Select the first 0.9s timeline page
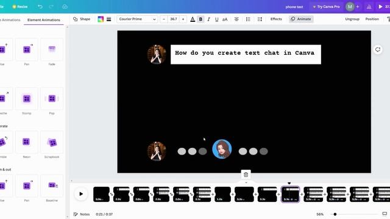The height and width of the screenshot is (219, 390). [102, 194]
